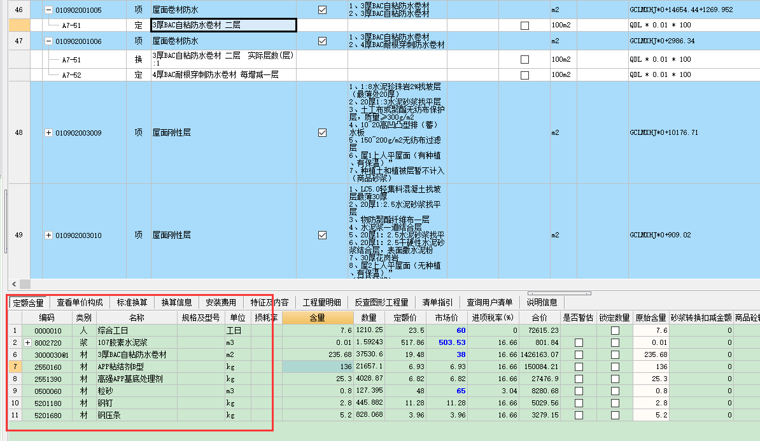Viewport: 760px width, 441px height.
Task: Tick the 是否暂估 checkbox for APP粘结剂B型
Action: 579,367
